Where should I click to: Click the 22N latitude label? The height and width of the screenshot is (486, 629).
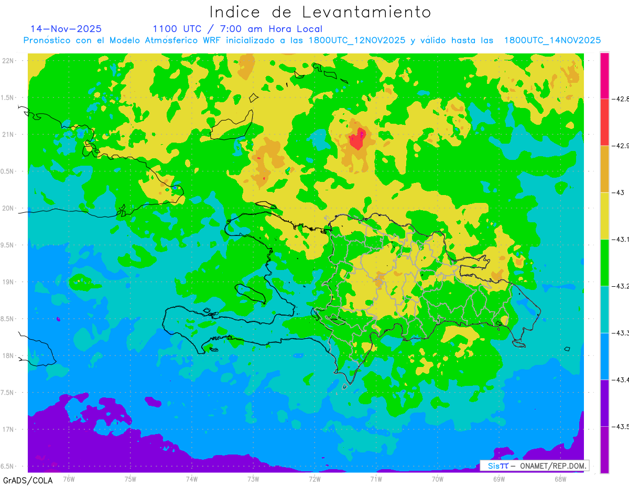[x=9, y=60]
